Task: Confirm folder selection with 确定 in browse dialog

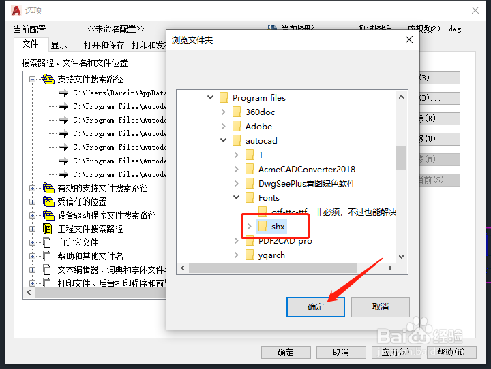Action: click(x=316, y=307)
